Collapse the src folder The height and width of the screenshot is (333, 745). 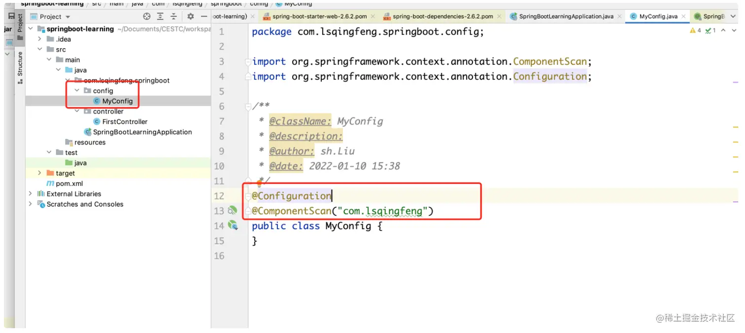click(x=40, y=49)
